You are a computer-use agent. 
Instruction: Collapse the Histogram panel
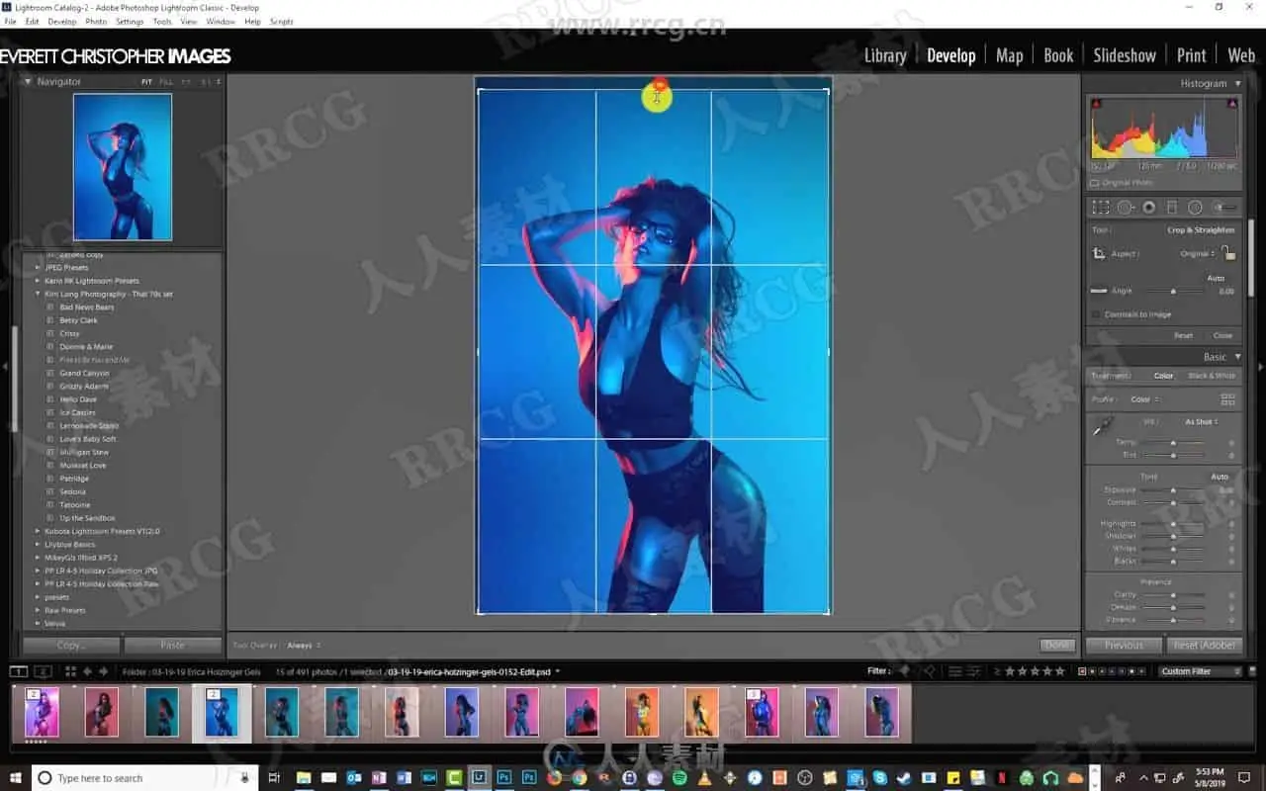(x=1237, y=84)
